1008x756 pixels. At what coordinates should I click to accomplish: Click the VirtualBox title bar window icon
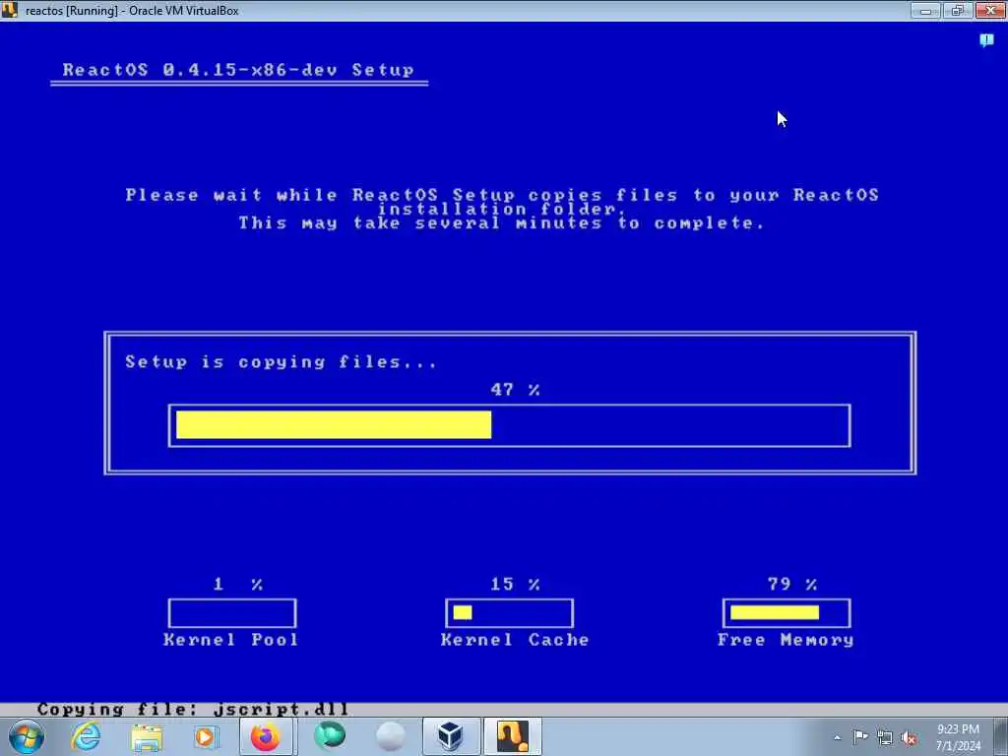pyautogui.click(x=9, y=10)
